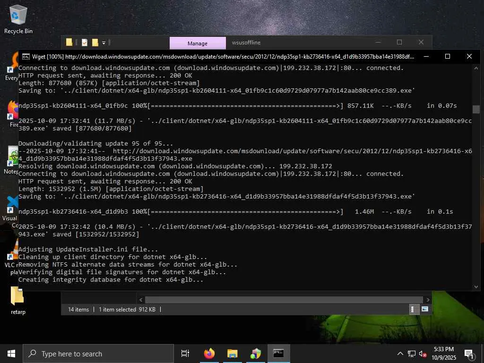The height and width of the screenshot is (363, 484).
Task: Click the 'Resolving download.windowsupdate.com' line
Action: (175, 166)
